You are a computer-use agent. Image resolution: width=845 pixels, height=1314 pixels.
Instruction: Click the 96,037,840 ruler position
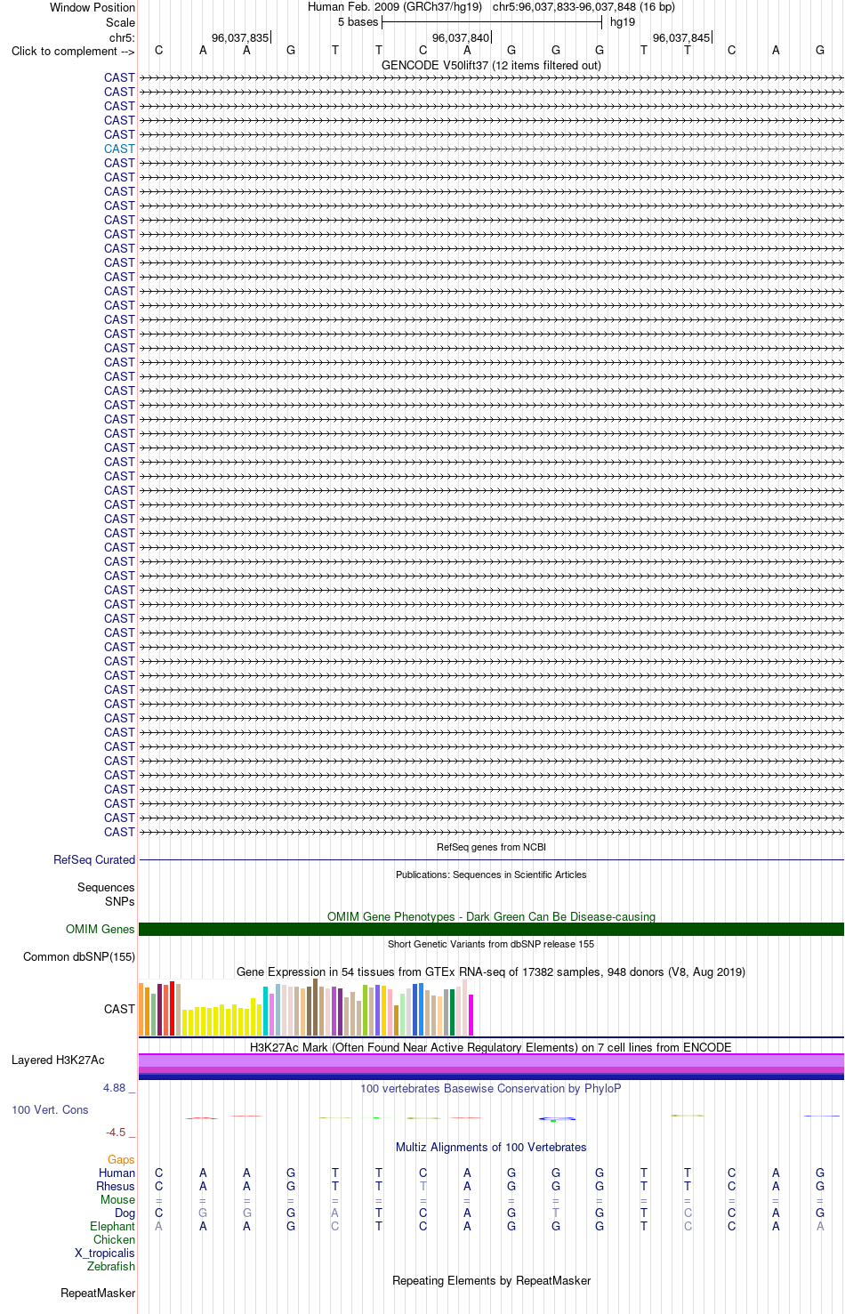pyautogui.click(x=461, y=38)
